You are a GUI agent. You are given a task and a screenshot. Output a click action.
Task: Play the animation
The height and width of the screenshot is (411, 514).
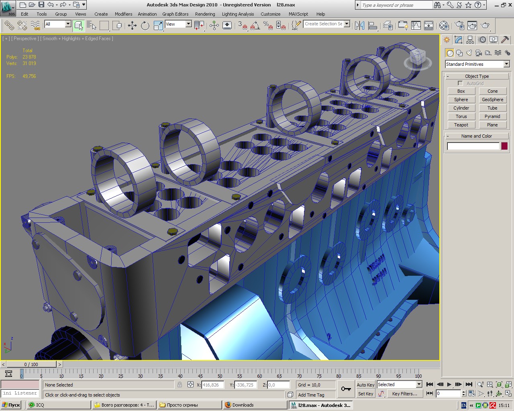click(x=449, y=385)
